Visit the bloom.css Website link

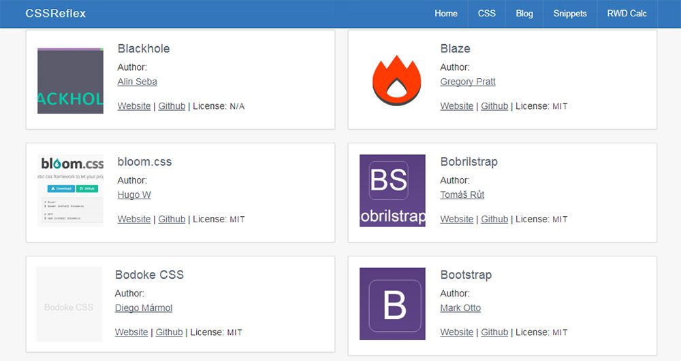(133, 219)
